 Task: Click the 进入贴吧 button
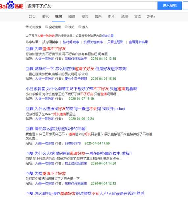[x=170, y=6]
